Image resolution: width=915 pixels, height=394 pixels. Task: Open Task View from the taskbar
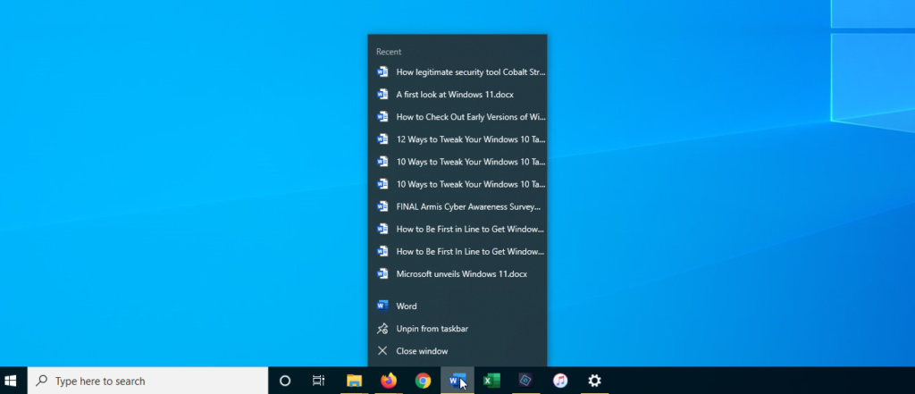click(318, 381)
